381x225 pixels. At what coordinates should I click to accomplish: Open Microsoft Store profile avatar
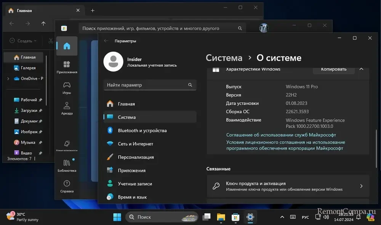[264, 28]
